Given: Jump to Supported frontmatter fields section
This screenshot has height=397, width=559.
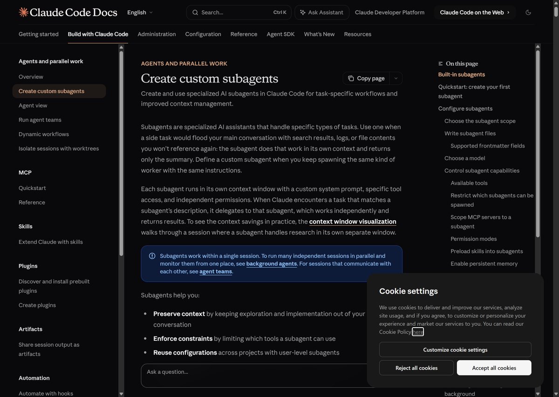Looking at the screenshot, I should tap(488, 146).
